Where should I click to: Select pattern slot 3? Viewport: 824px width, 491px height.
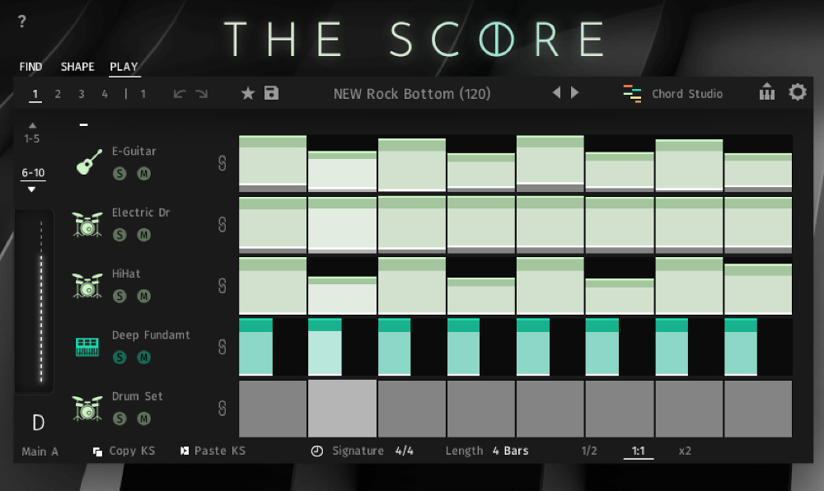tap(82, 94)
